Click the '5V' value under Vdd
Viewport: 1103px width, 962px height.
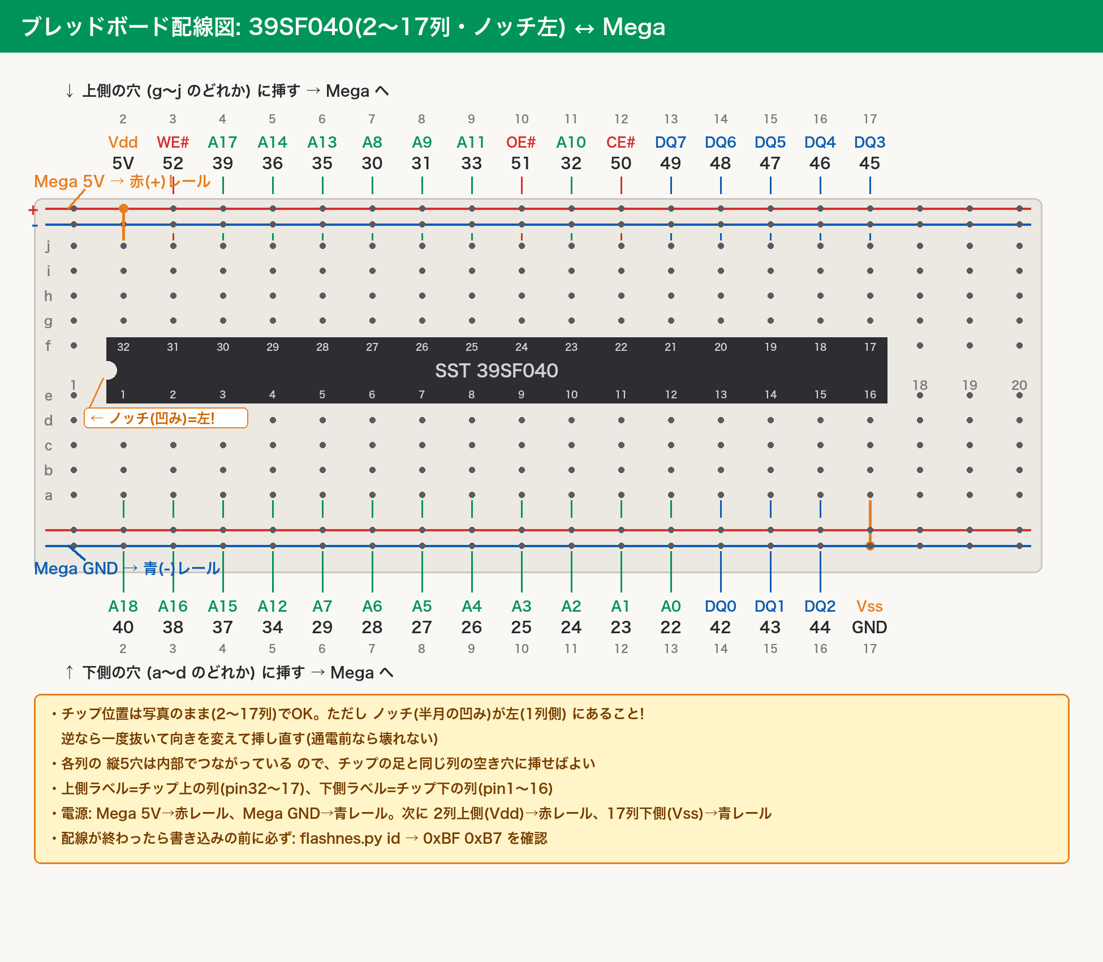point(123,164)
